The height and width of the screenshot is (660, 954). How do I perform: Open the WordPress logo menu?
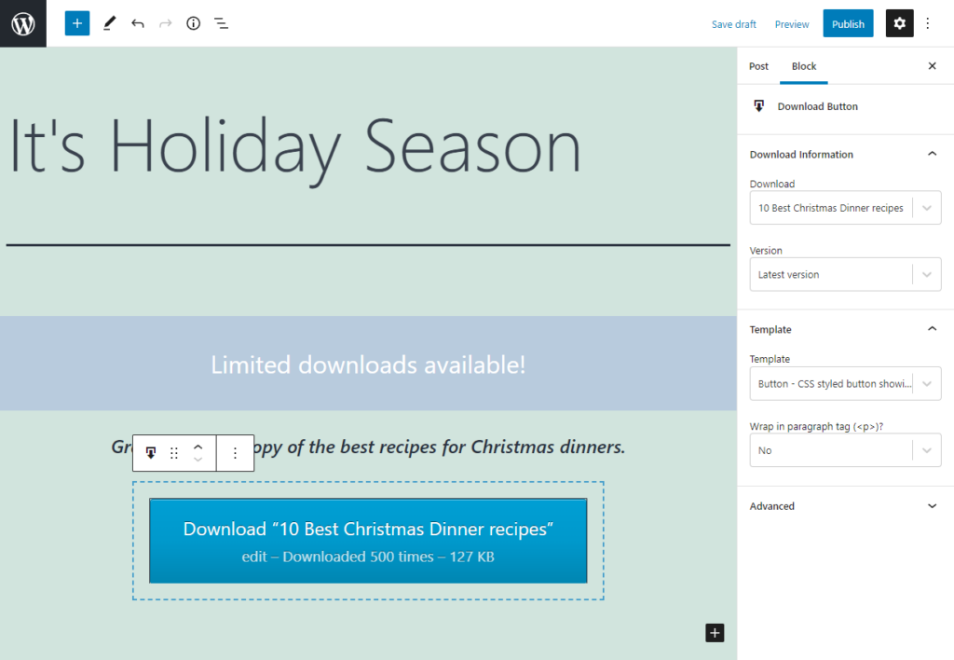click(23, 23)
